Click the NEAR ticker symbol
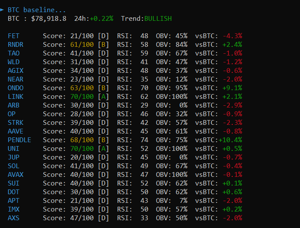The width and height of the screenshot is (300, 228). click(x=16, y=79)
